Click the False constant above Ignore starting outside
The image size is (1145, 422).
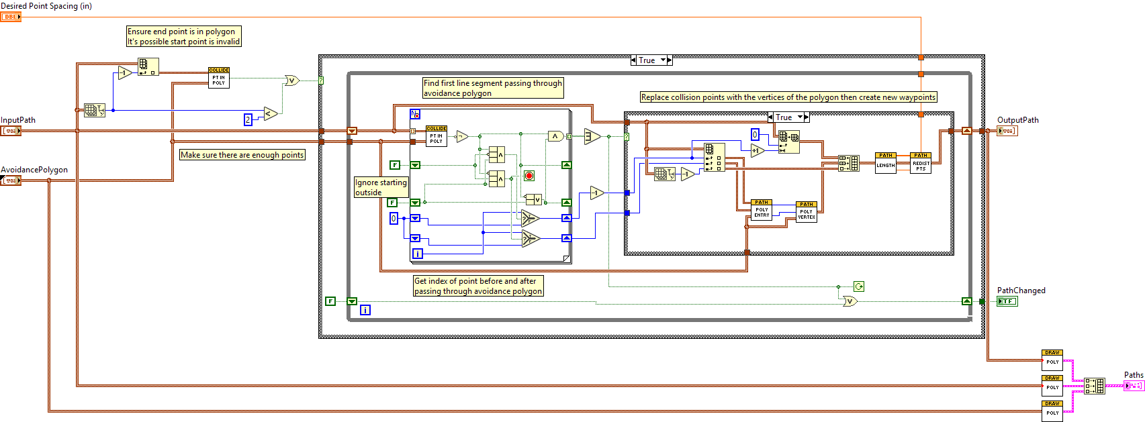pyautogui.click(x=395, y=165)
